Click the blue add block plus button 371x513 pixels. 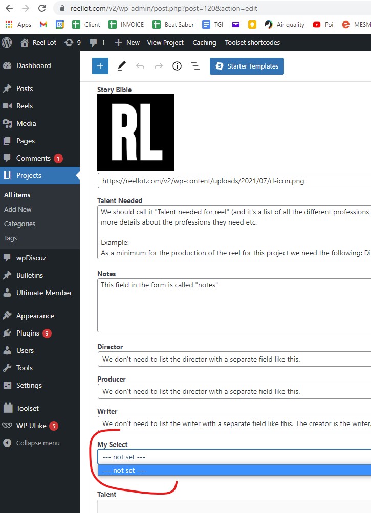coord(100,66)
